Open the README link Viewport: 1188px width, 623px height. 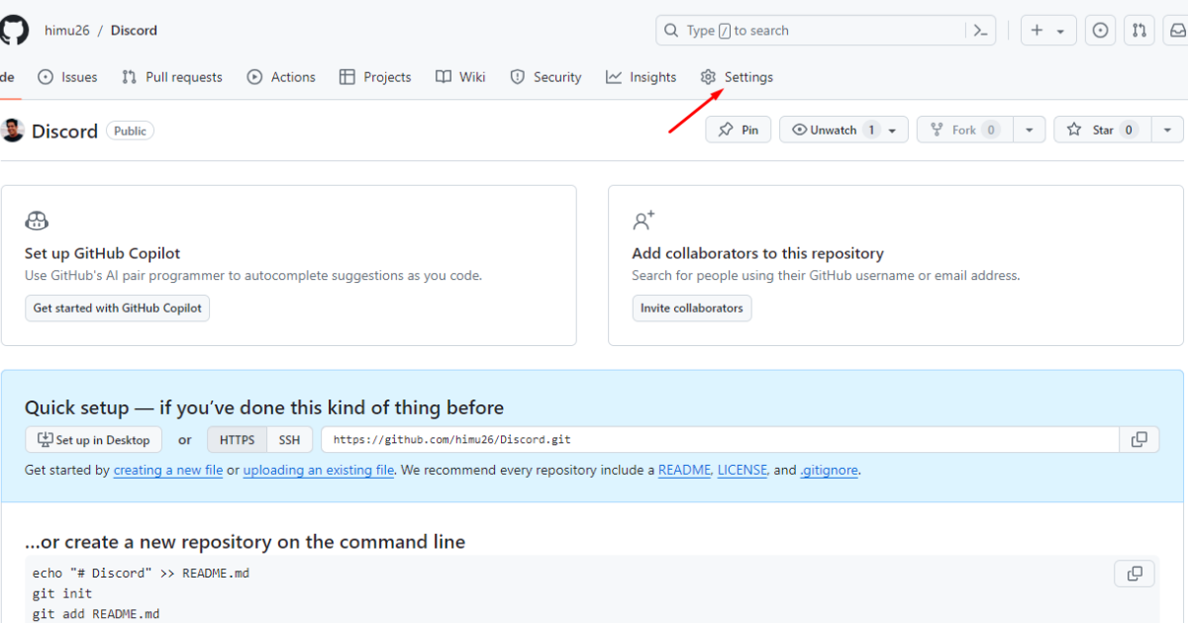point(684,471)
